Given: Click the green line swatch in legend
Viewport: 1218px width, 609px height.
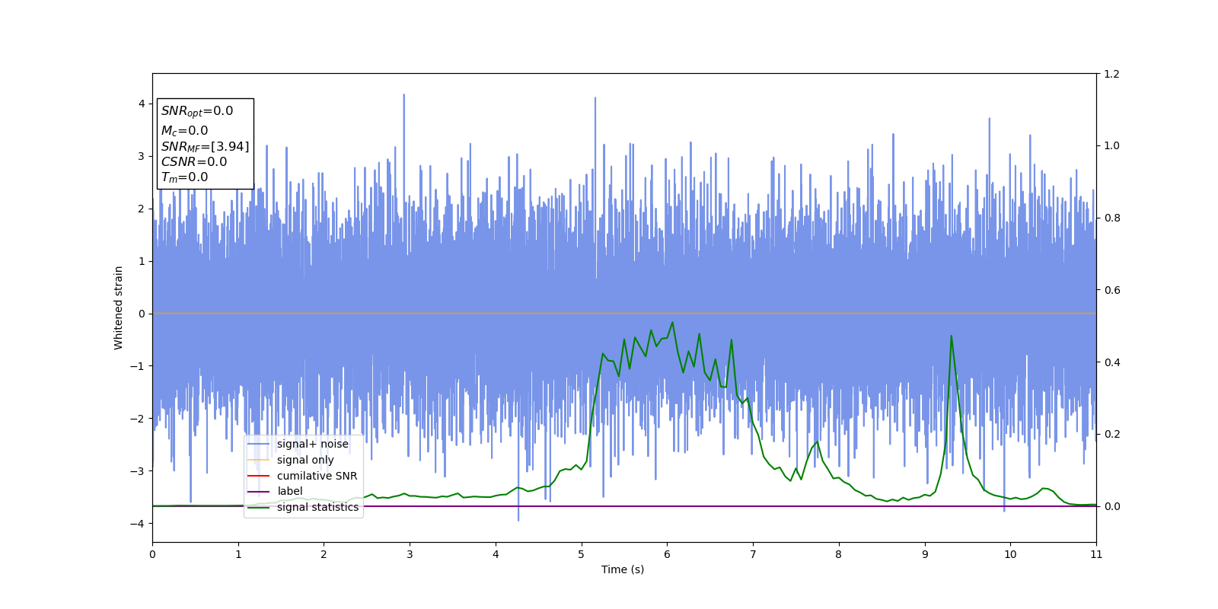Looking at the screenshot, I should 259,507.
